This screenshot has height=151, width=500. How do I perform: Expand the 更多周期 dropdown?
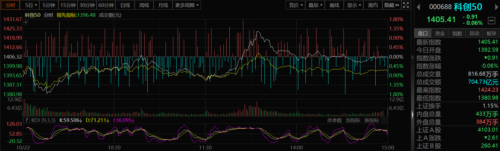pos(187,5)
